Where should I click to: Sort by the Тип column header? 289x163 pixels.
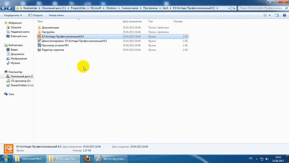coord(150,21)
